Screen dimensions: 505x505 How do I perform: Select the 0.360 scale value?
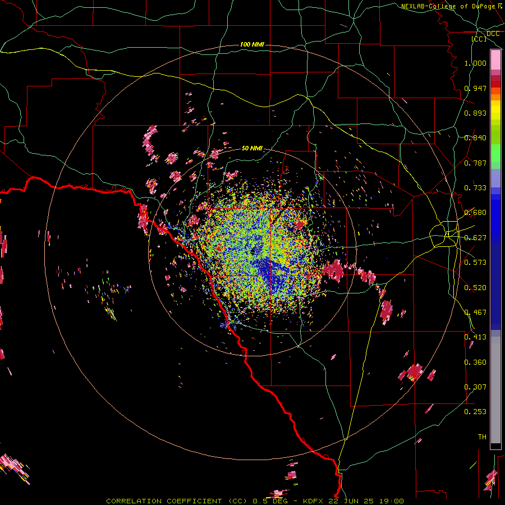(x=475, y=362)
